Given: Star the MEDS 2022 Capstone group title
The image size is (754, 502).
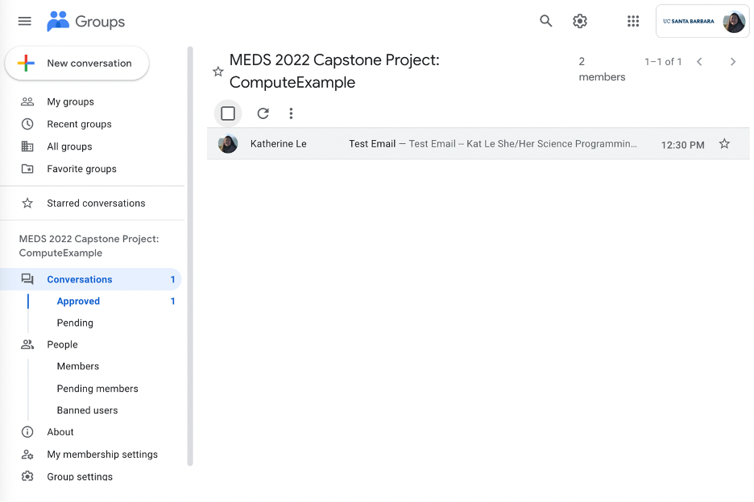Looking at the screenshot, I should [218, 72].
